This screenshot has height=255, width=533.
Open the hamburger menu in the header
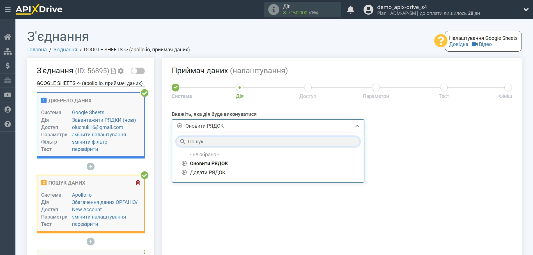pyautogui.click(x=8, y=10)
